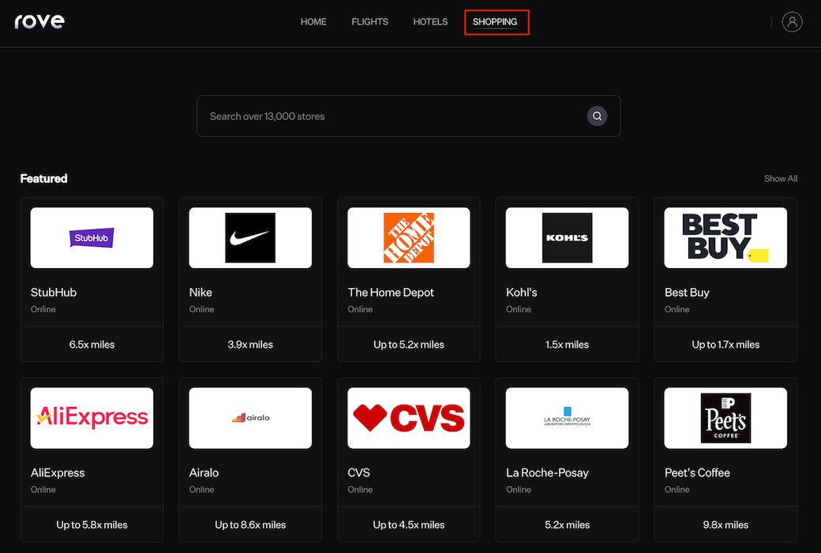Click the search magnifier button
Viewport: 821px width, 553px height.
[x=597, y=116]
